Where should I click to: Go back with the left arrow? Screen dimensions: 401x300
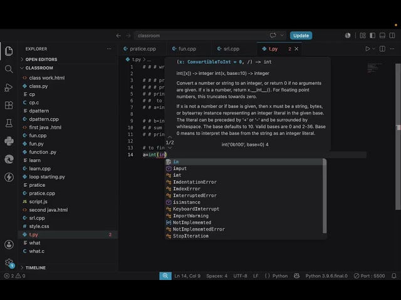118,36
